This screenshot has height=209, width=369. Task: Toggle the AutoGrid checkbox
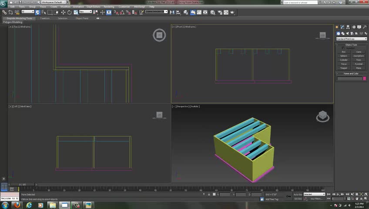343,48
